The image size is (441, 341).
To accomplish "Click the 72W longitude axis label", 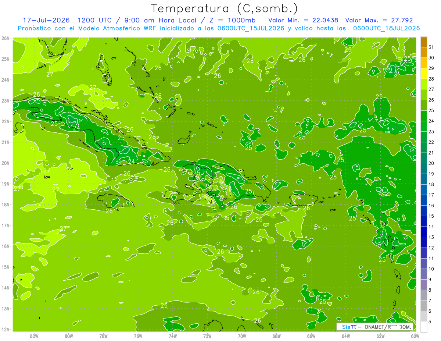I will (207, 335).
